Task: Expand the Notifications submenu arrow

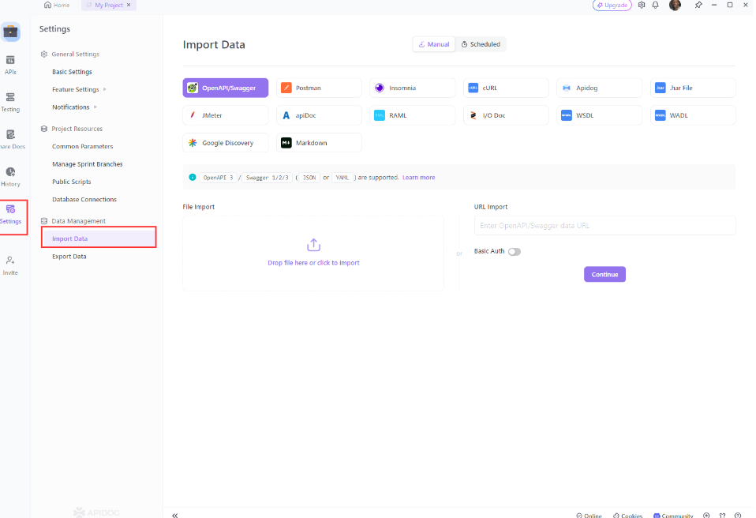Action: tap(95, 107)
